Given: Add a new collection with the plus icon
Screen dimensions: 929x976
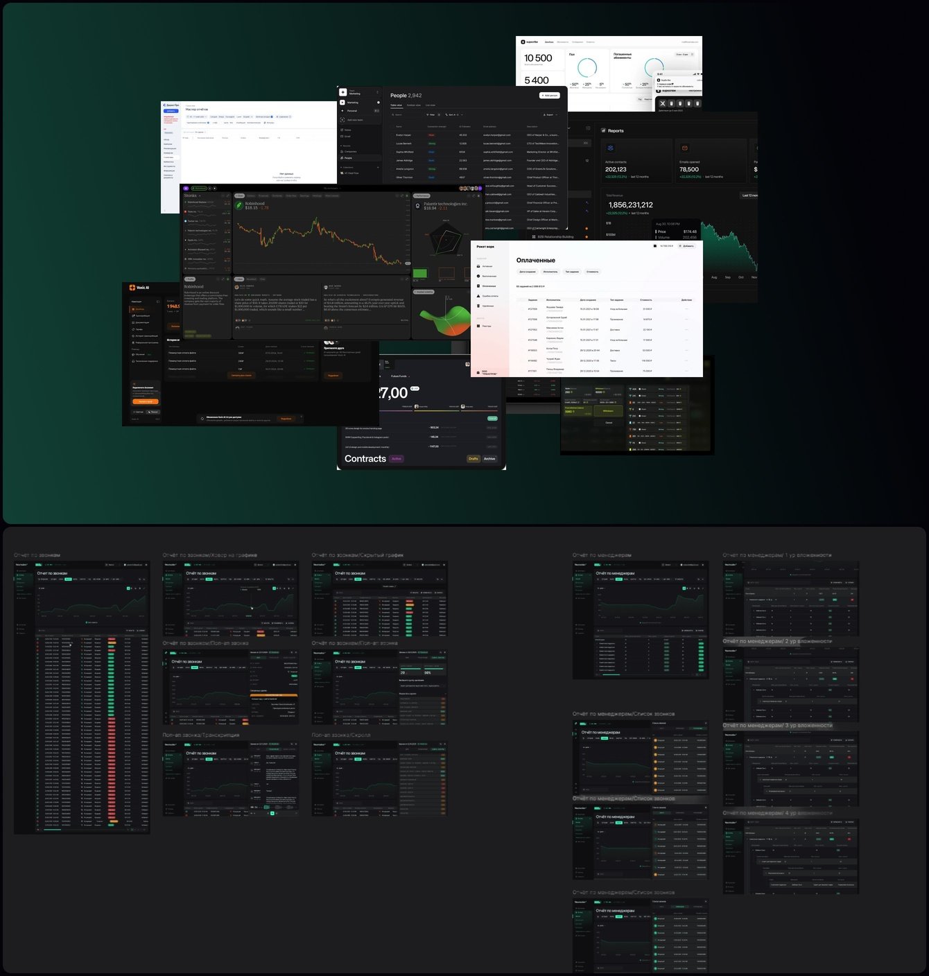Looking at the screenshot, I should [378, 167].
